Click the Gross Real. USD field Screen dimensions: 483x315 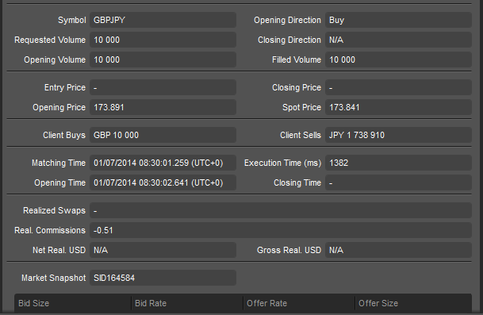(x=398, y=250)
